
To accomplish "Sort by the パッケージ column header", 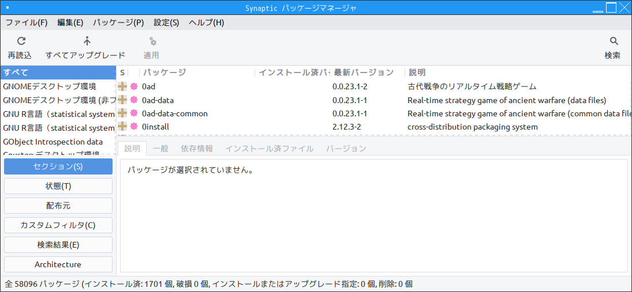I will 197,73.
